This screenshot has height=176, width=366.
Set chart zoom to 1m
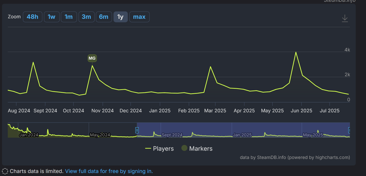click(69, 17)
